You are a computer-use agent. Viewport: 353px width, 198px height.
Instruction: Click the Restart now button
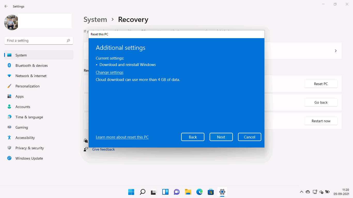321,121
